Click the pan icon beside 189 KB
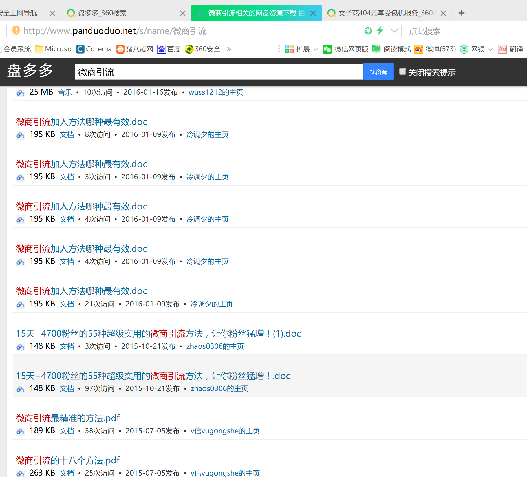 point(20,431)
